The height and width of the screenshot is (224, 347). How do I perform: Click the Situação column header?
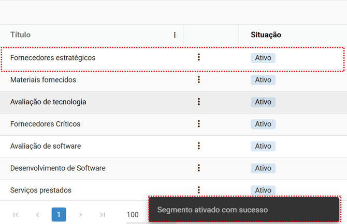[266, 35]
